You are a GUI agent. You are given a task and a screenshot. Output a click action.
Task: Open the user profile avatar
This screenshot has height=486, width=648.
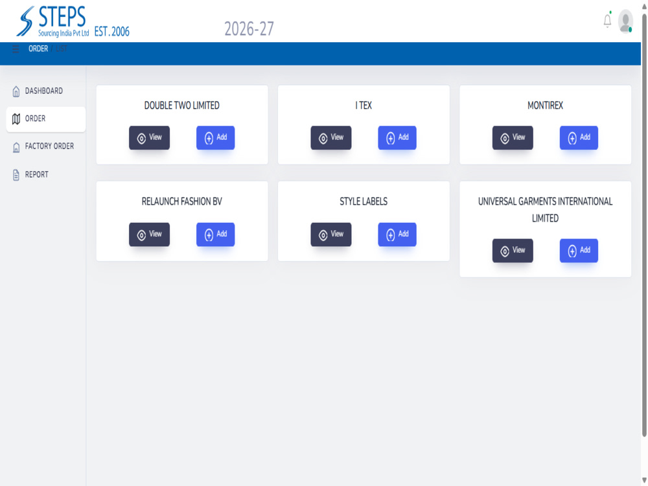click(625, 21)
